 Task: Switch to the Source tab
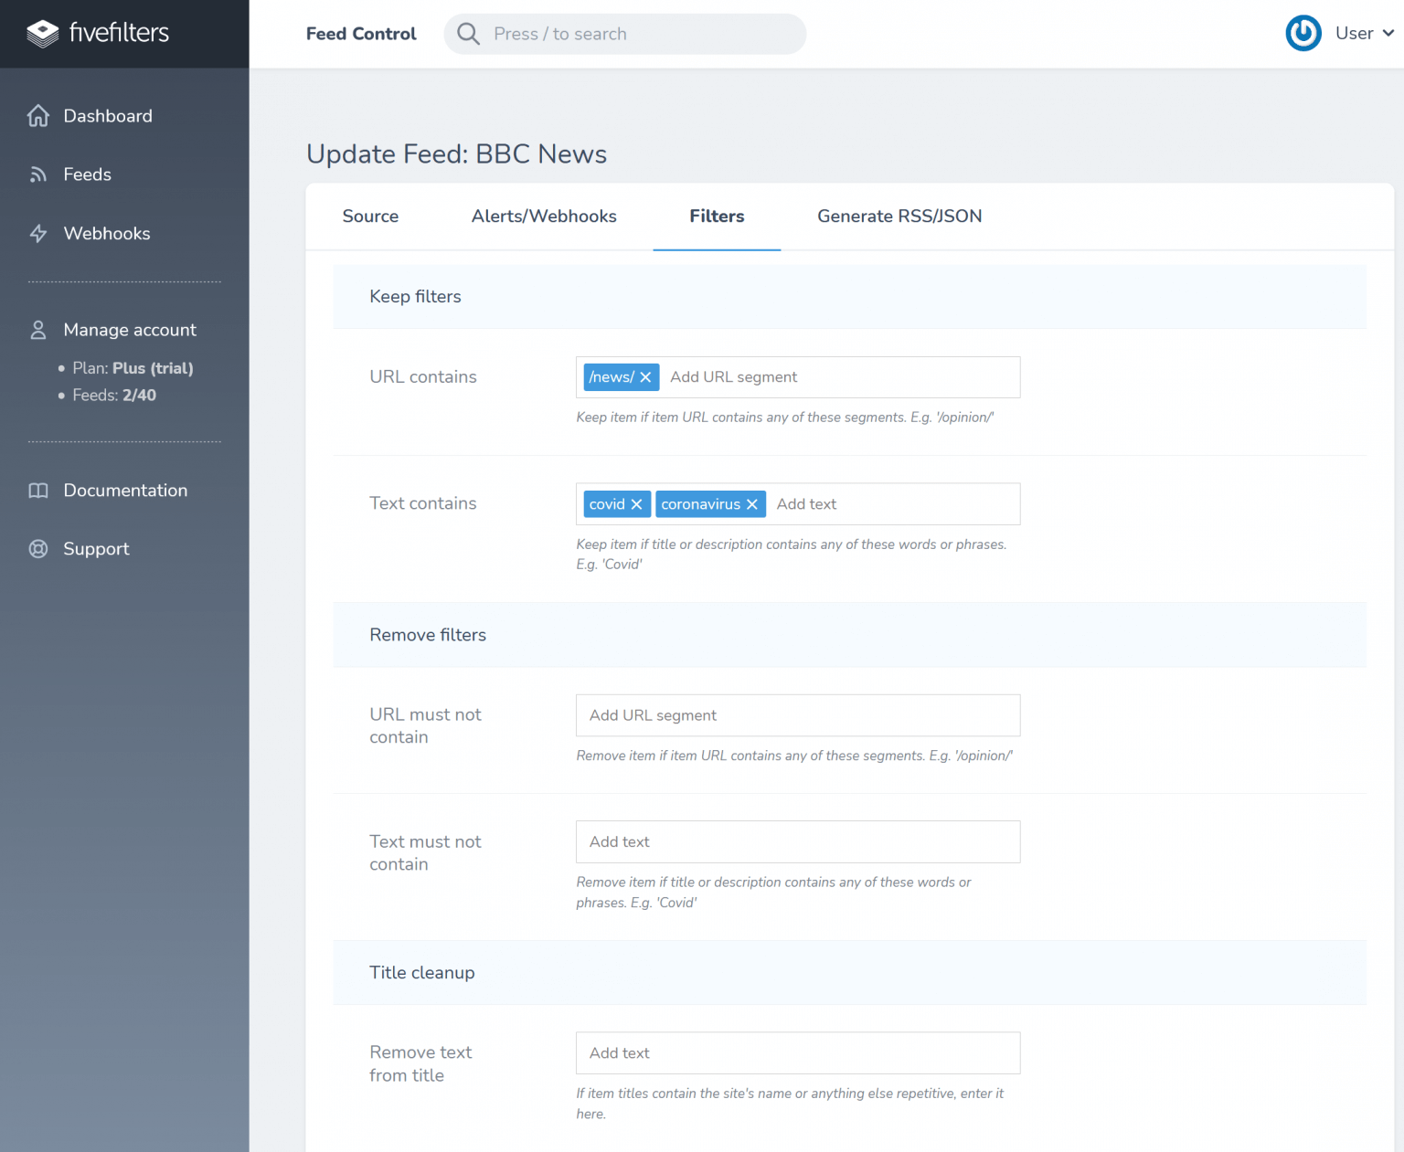[370, 217]
